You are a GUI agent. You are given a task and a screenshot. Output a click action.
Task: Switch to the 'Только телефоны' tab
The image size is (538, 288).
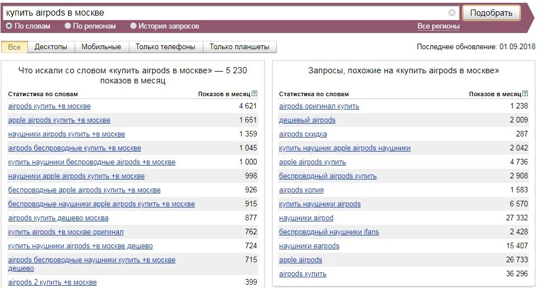click(x=165, y=47)
